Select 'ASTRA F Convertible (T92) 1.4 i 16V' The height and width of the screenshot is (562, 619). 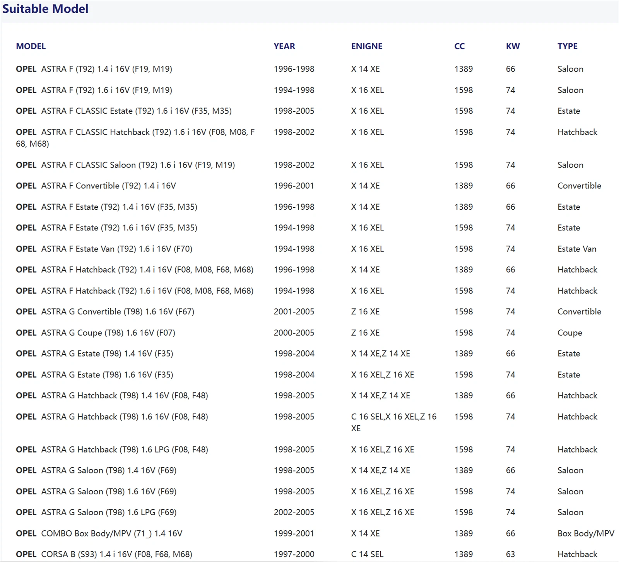[96, 186]
